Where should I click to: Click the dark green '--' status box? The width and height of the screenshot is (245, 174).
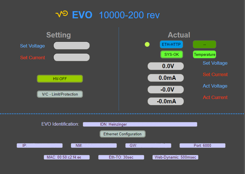(x=204, y=44)
